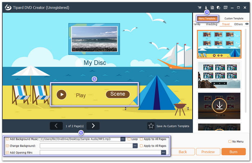Click the round Play button icon in menu
Image resolution: width=252 pixels, height=163 pixels.
[x=62, y=94]
